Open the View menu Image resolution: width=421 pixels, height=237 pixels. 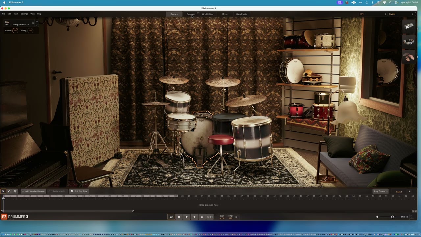[33, 14]
